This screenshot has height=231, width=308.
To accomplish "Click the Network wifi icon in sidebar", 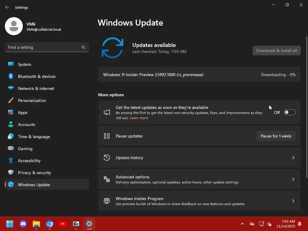I will click(11, 88).
